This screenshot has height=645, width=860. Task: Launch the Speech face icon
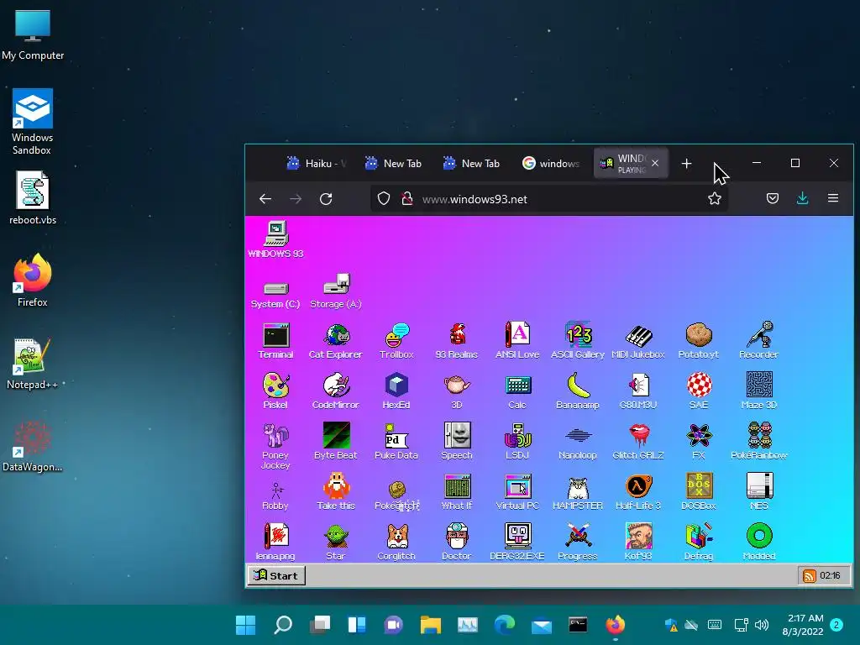pyautogui.click(x=457, y=442)
